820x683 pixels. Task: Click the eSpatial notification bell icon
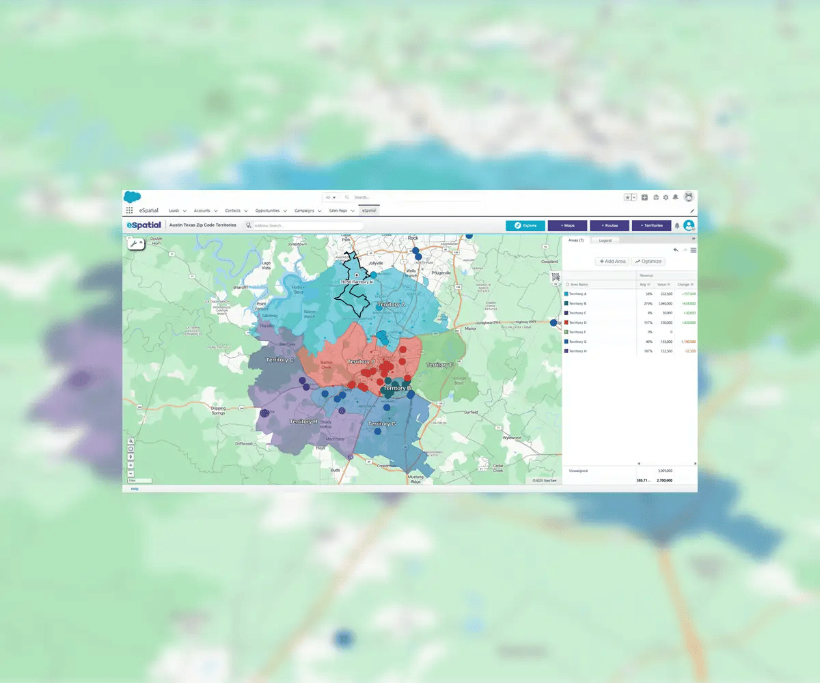click(x=677, y=225)
